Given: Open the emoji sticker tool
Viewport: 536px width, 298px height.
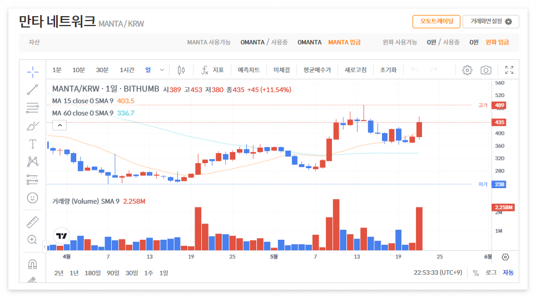Looking at the screenshot, I should click(x=32, y=198).
